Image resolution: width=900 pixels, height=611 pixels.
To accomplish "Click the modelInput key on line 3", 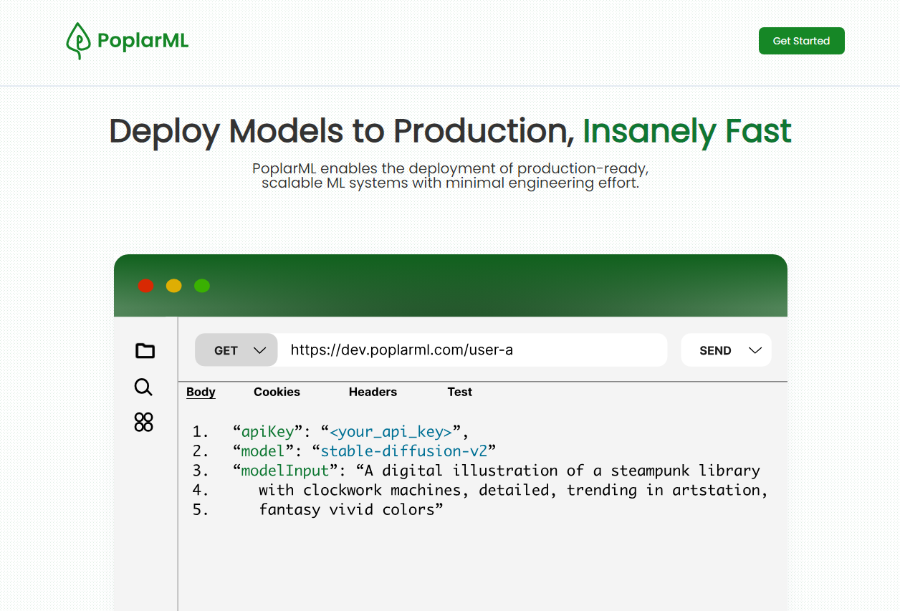I will click(285, 471).
